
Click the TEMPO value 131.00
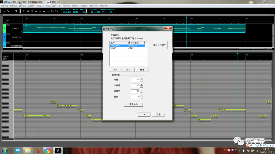point(75,12)
